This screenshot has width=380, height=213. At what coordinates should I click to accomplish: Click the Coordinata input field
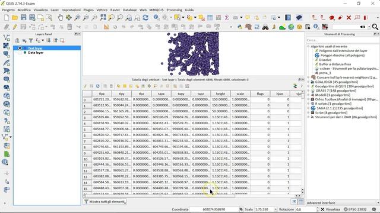(214, 209)
